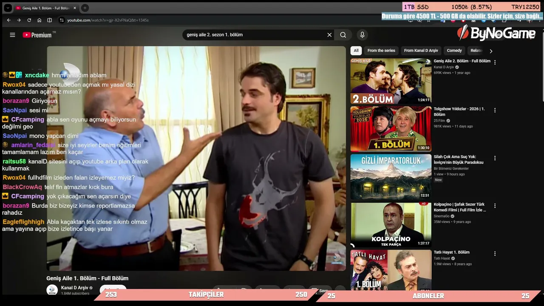Go forward in browser history

tap(19, 20)
